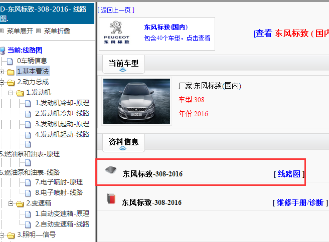Open 5.燃油泵和油表-原理 entry
Image resolution: width=329 pixels, height=242 pixels.
pos(30,154)
